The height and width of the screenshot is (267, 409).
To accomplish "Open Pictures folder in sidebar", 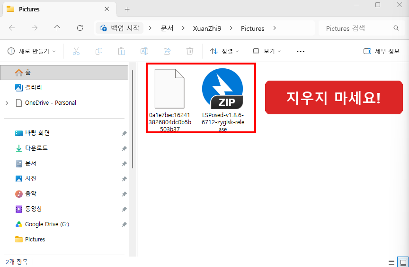I will [64, 239].
